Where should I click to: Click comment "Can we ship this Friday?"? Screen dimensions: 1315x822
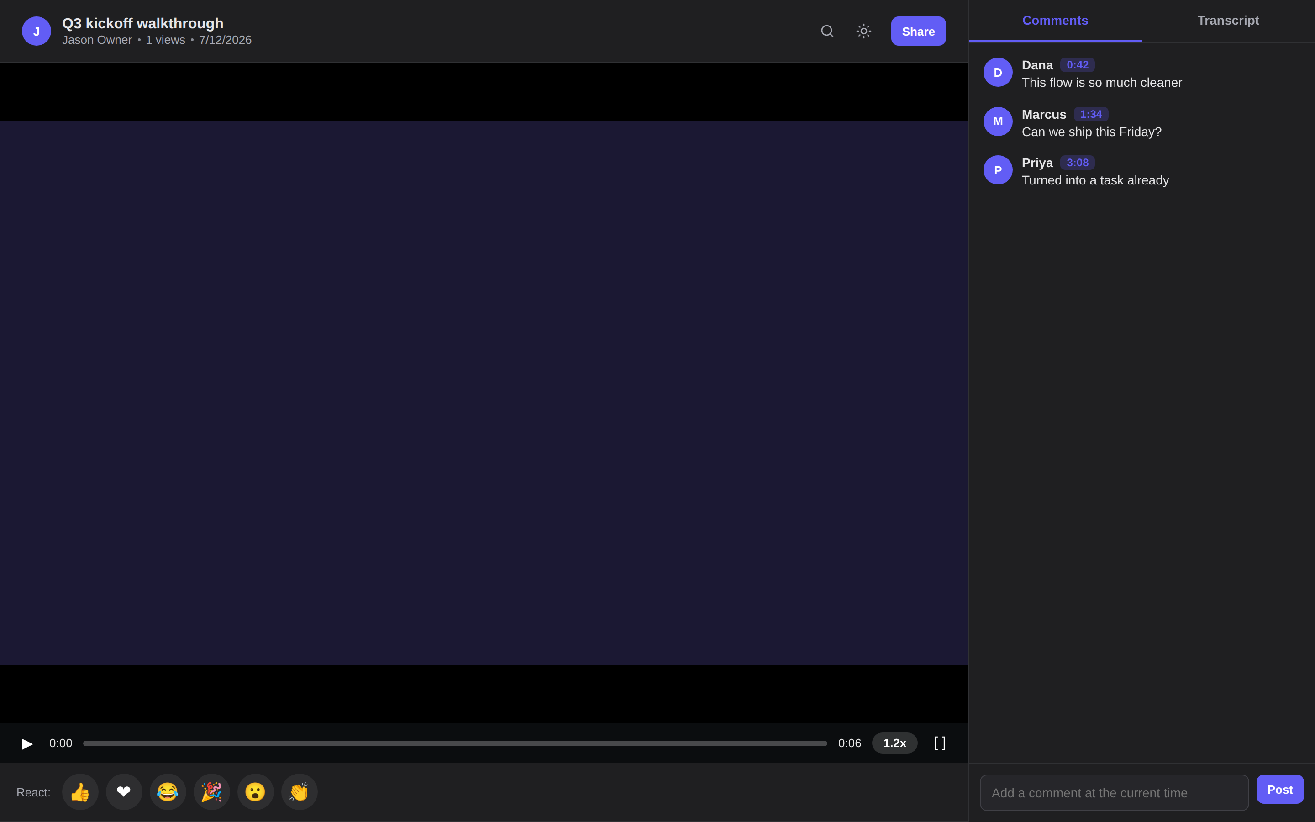coord(1091,132)
